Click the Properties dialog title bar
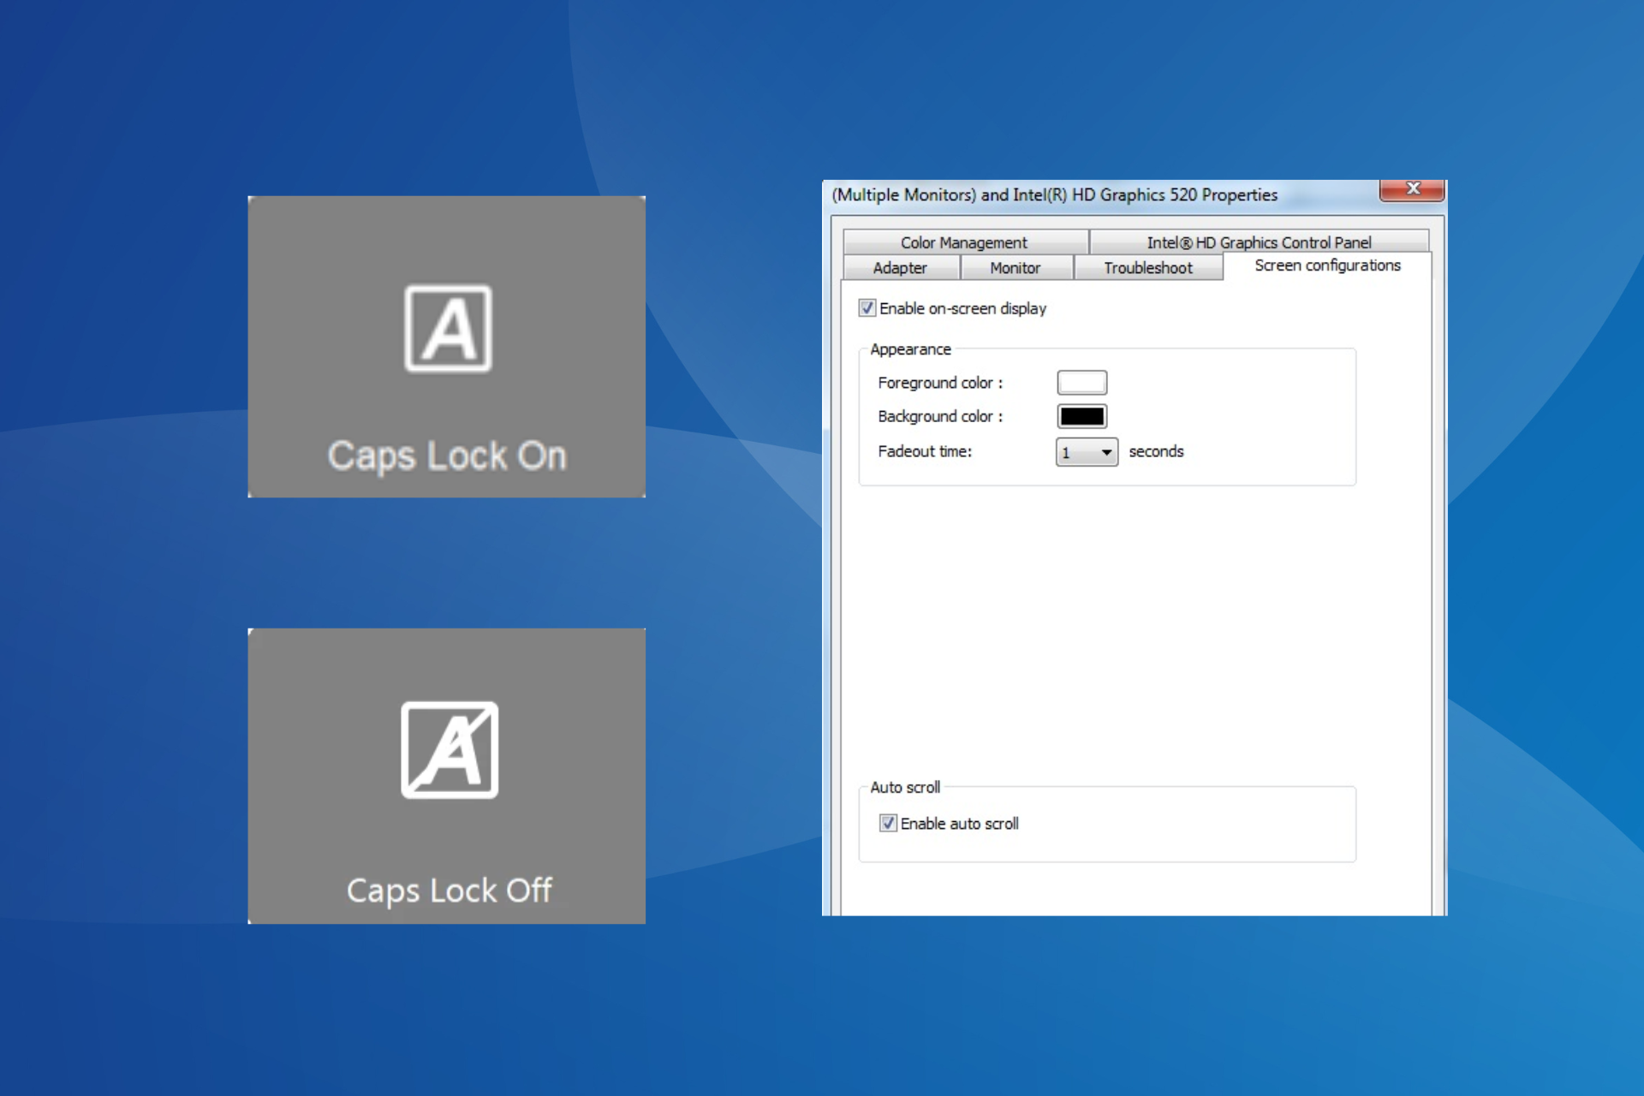Image resolution: width=1644 pixels, height=1096 pixels. (1053, 194)
